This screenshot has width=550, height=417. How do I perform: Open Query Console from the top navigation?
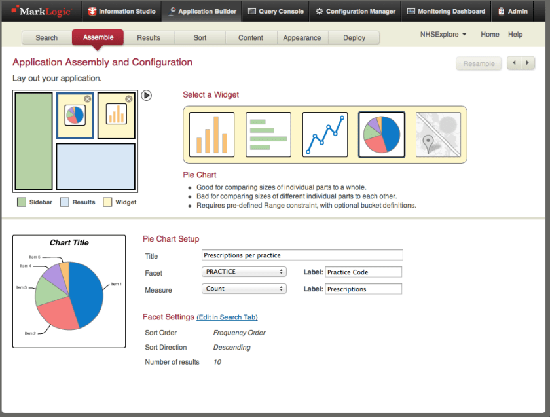(x=275, y=10)
